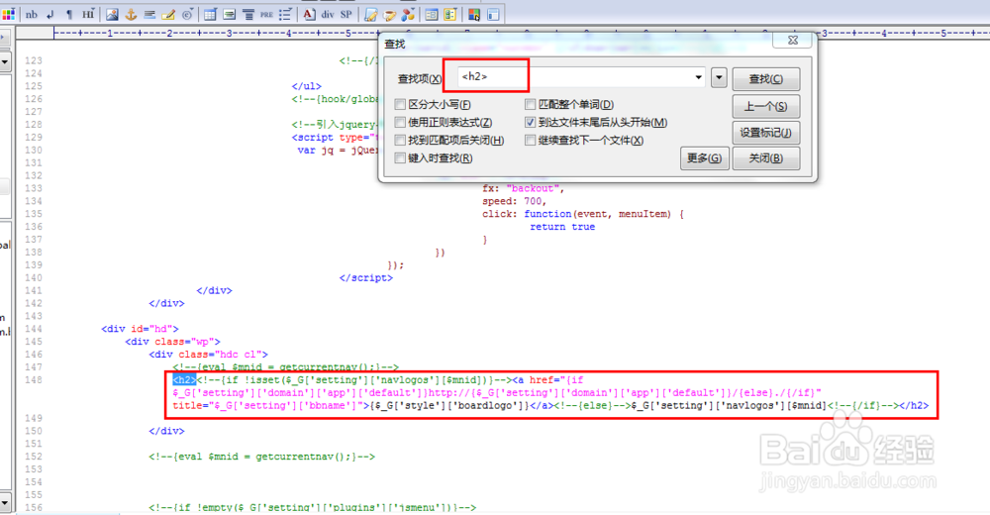Click the 设置标记(J) set marker button

pyautogui.click(x=766, y=133)
